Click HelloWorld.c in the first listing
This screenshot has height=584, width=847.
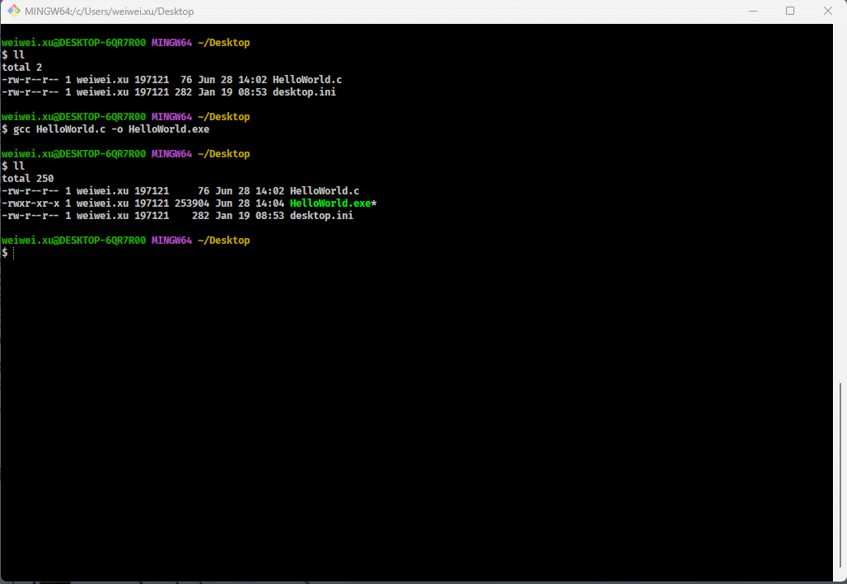[307, 80]
